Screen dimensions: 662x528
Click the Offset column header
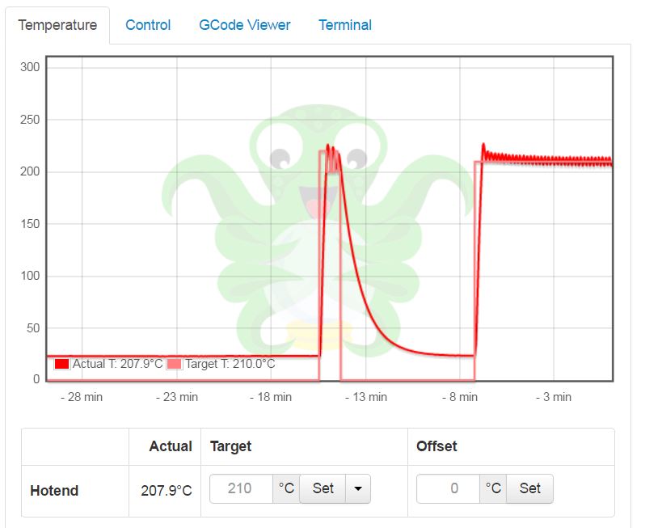pyautogui.click(x=436, y=446)
